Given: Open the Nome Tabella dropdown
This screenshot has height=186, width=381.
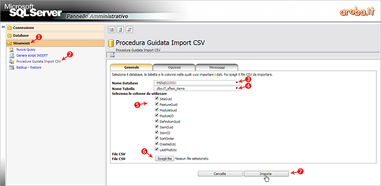Looking at the screenshot, I should point(196,88).
